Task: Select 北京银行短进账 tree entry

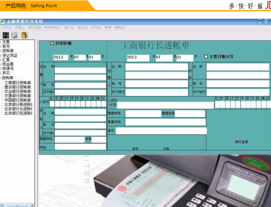Action: 18,113
